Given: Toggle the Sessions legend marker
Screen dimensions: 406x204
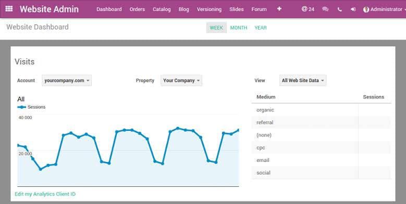Looking at the screenshot, I should coord(21,107).
